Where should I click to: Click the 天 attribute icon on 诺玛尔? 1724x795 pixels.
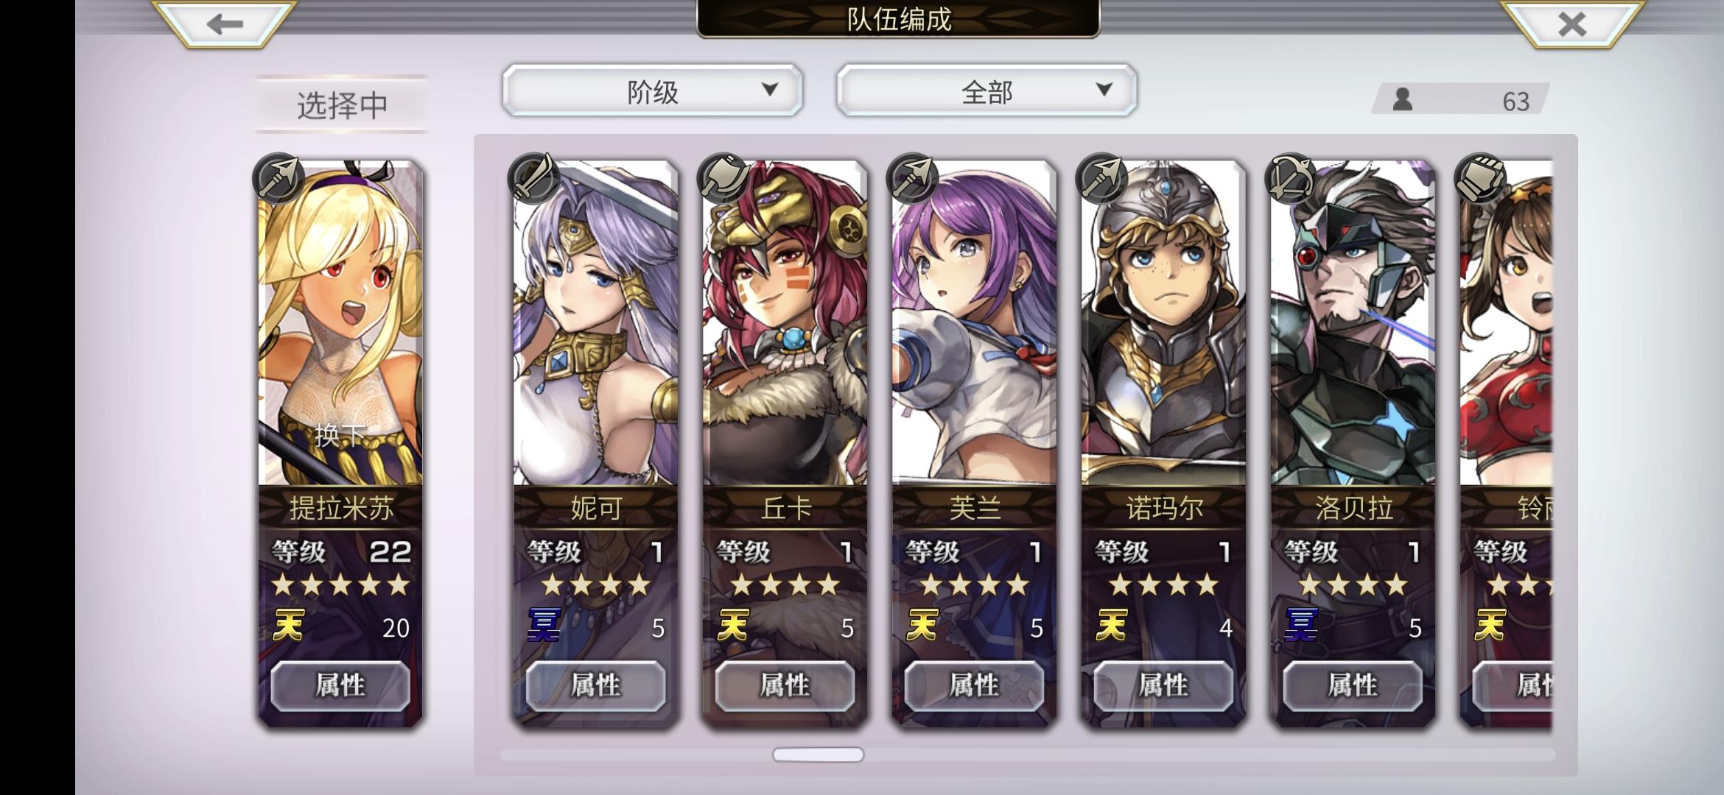pos(1112,626)
